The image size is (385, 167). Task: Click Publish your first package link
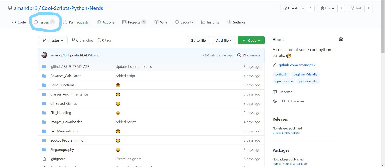pos(290,164)
